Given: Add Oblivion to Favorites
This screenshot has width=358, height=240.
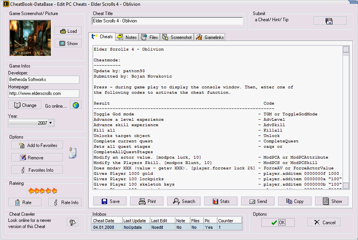Looking at the screenshot, I should 37,145.
